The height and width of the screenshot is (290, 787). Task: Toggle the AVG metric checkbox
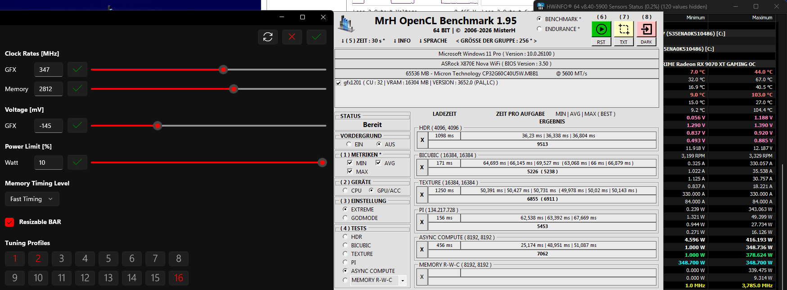click(x=378, y=163)
